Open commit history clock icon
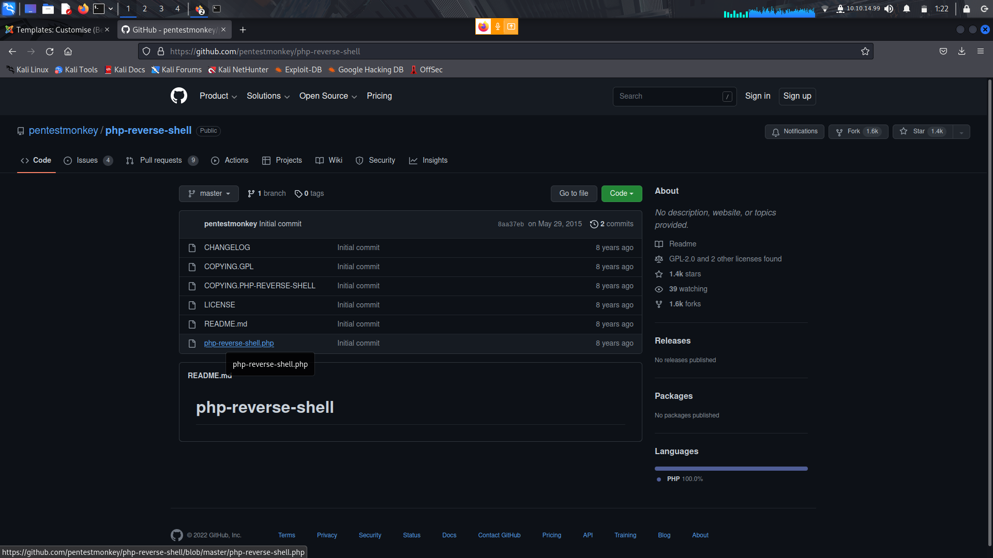 (x=594, y=224)
